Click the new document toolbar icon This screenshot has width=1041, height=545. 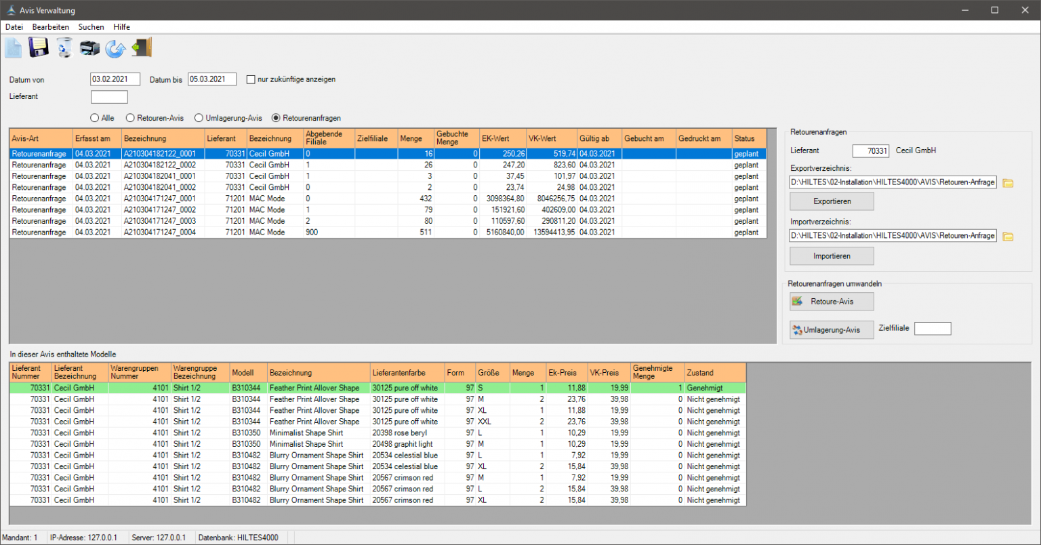(13, 48)
